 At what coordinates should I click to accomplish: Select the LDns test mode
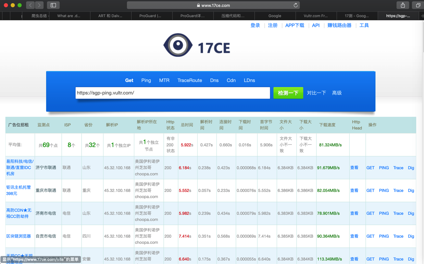249,80
